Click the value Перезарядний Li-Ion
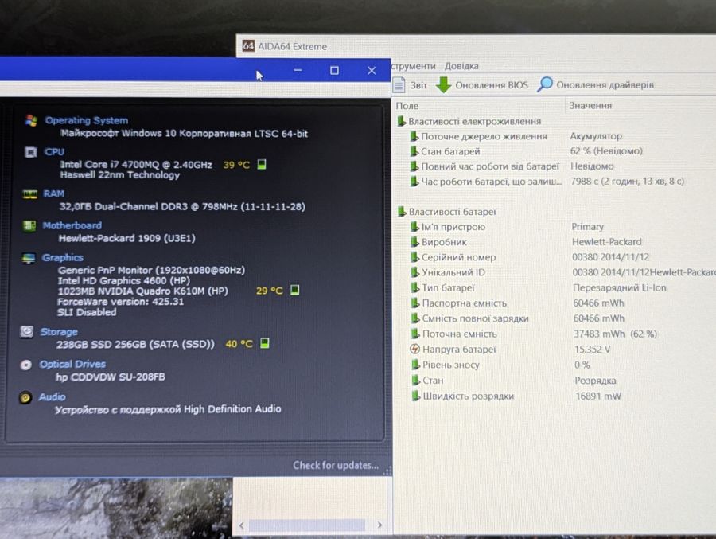 click(619, 287)
